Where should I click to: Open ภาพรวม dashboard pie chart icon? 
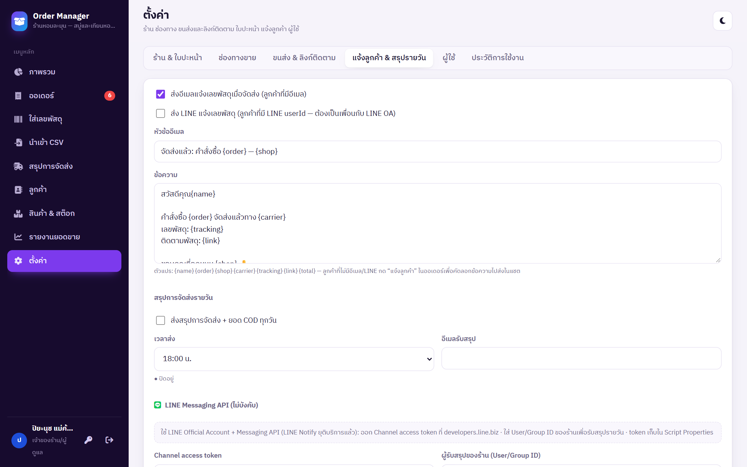[18, 72]
